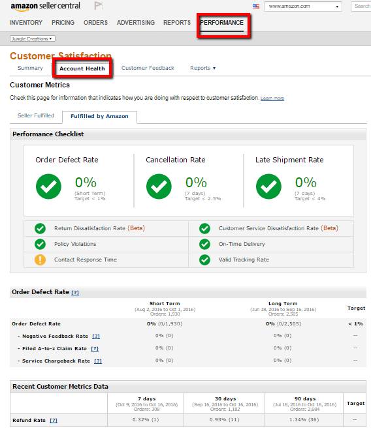Click the Contact Response Time warning icon
371x433 pixels.
coord(40,260)
